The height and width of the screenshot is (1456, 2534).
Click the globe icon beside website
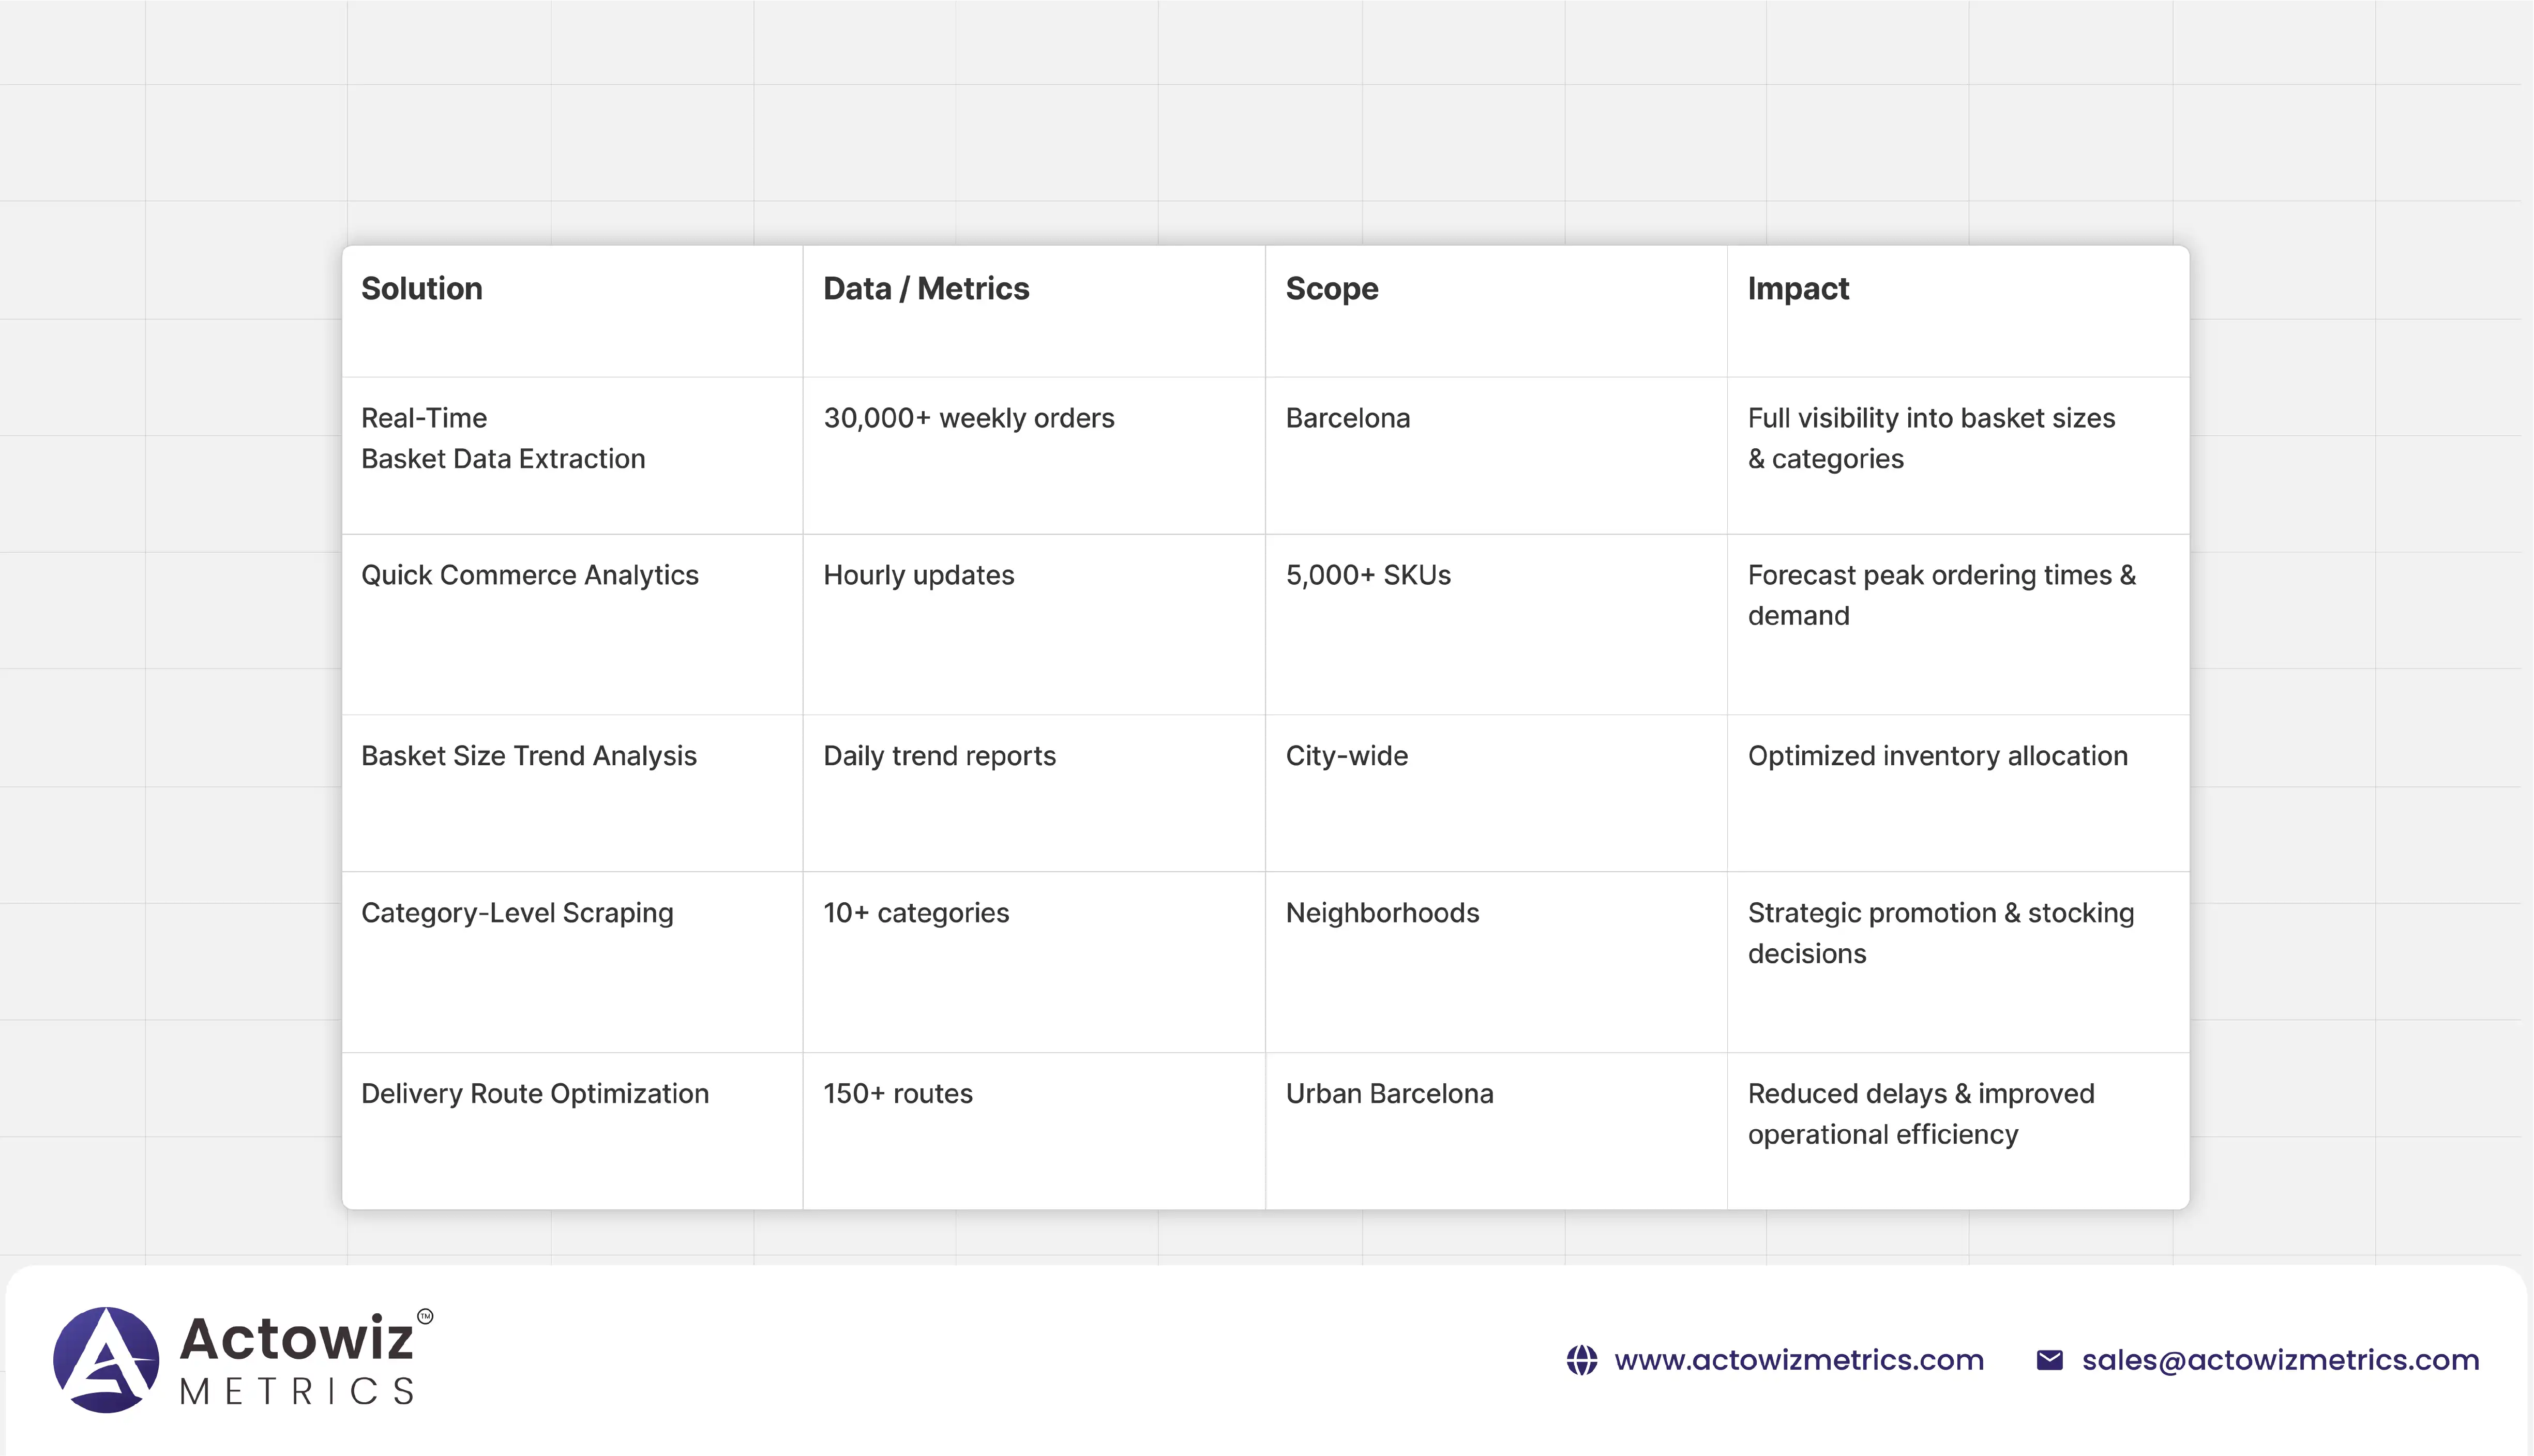tap(1581, 1360)
